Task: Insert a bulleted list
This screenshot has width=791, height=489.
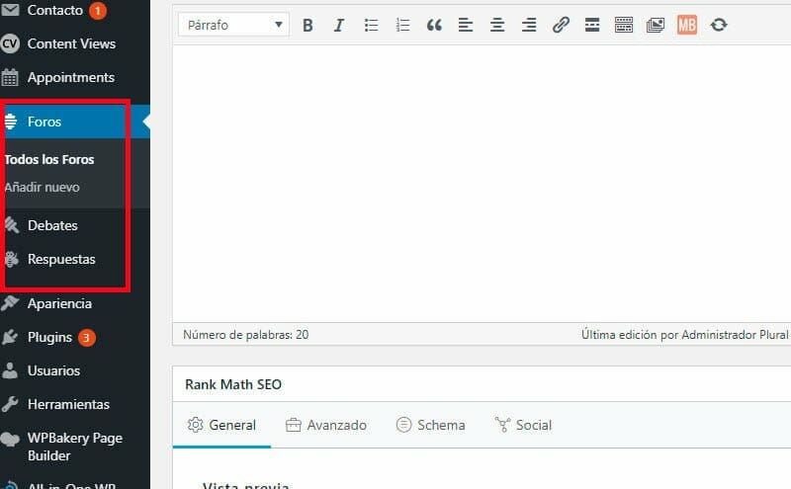Action: [x=372, y=25]
